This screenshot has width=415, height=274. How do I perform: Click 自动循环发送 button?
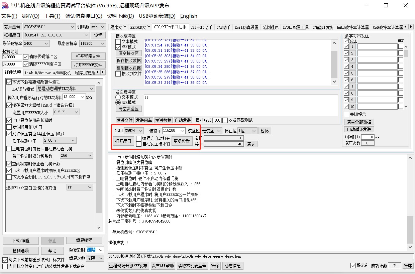tap(359, 130)
